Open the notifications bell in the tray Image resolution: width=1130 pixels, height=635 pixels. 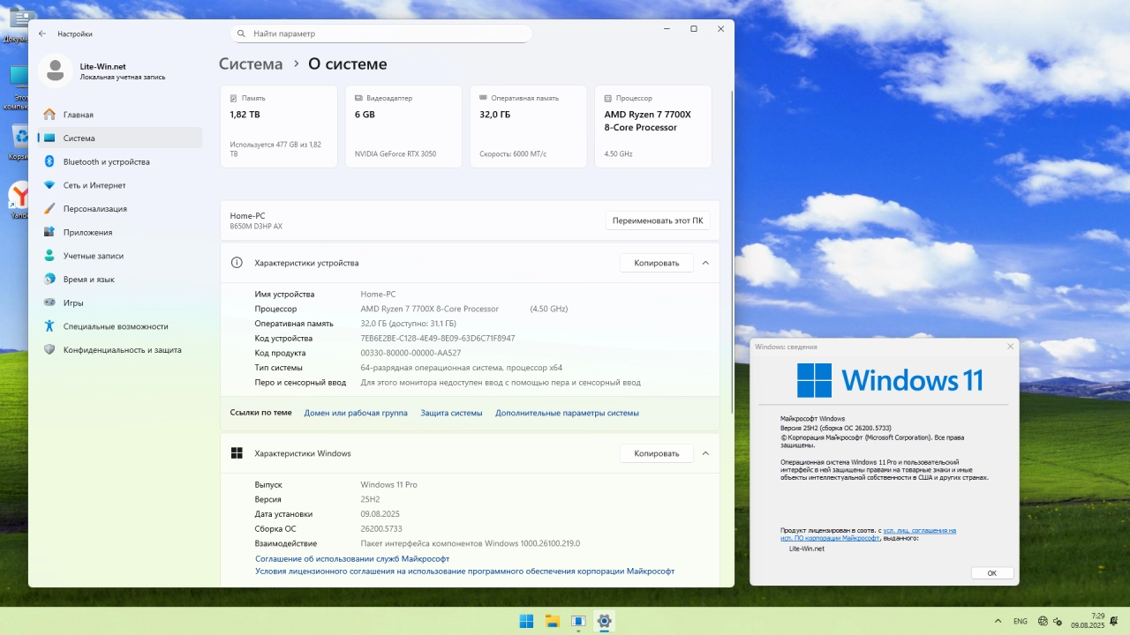point(1116,621)
